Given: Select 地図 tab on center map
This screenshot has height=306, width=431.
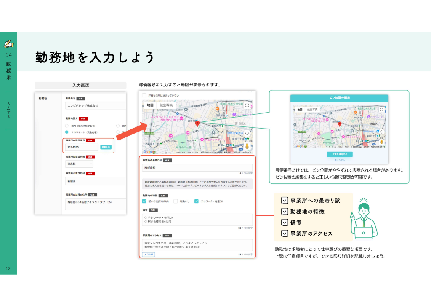Looking at the screenshot, I should [150, 105].
